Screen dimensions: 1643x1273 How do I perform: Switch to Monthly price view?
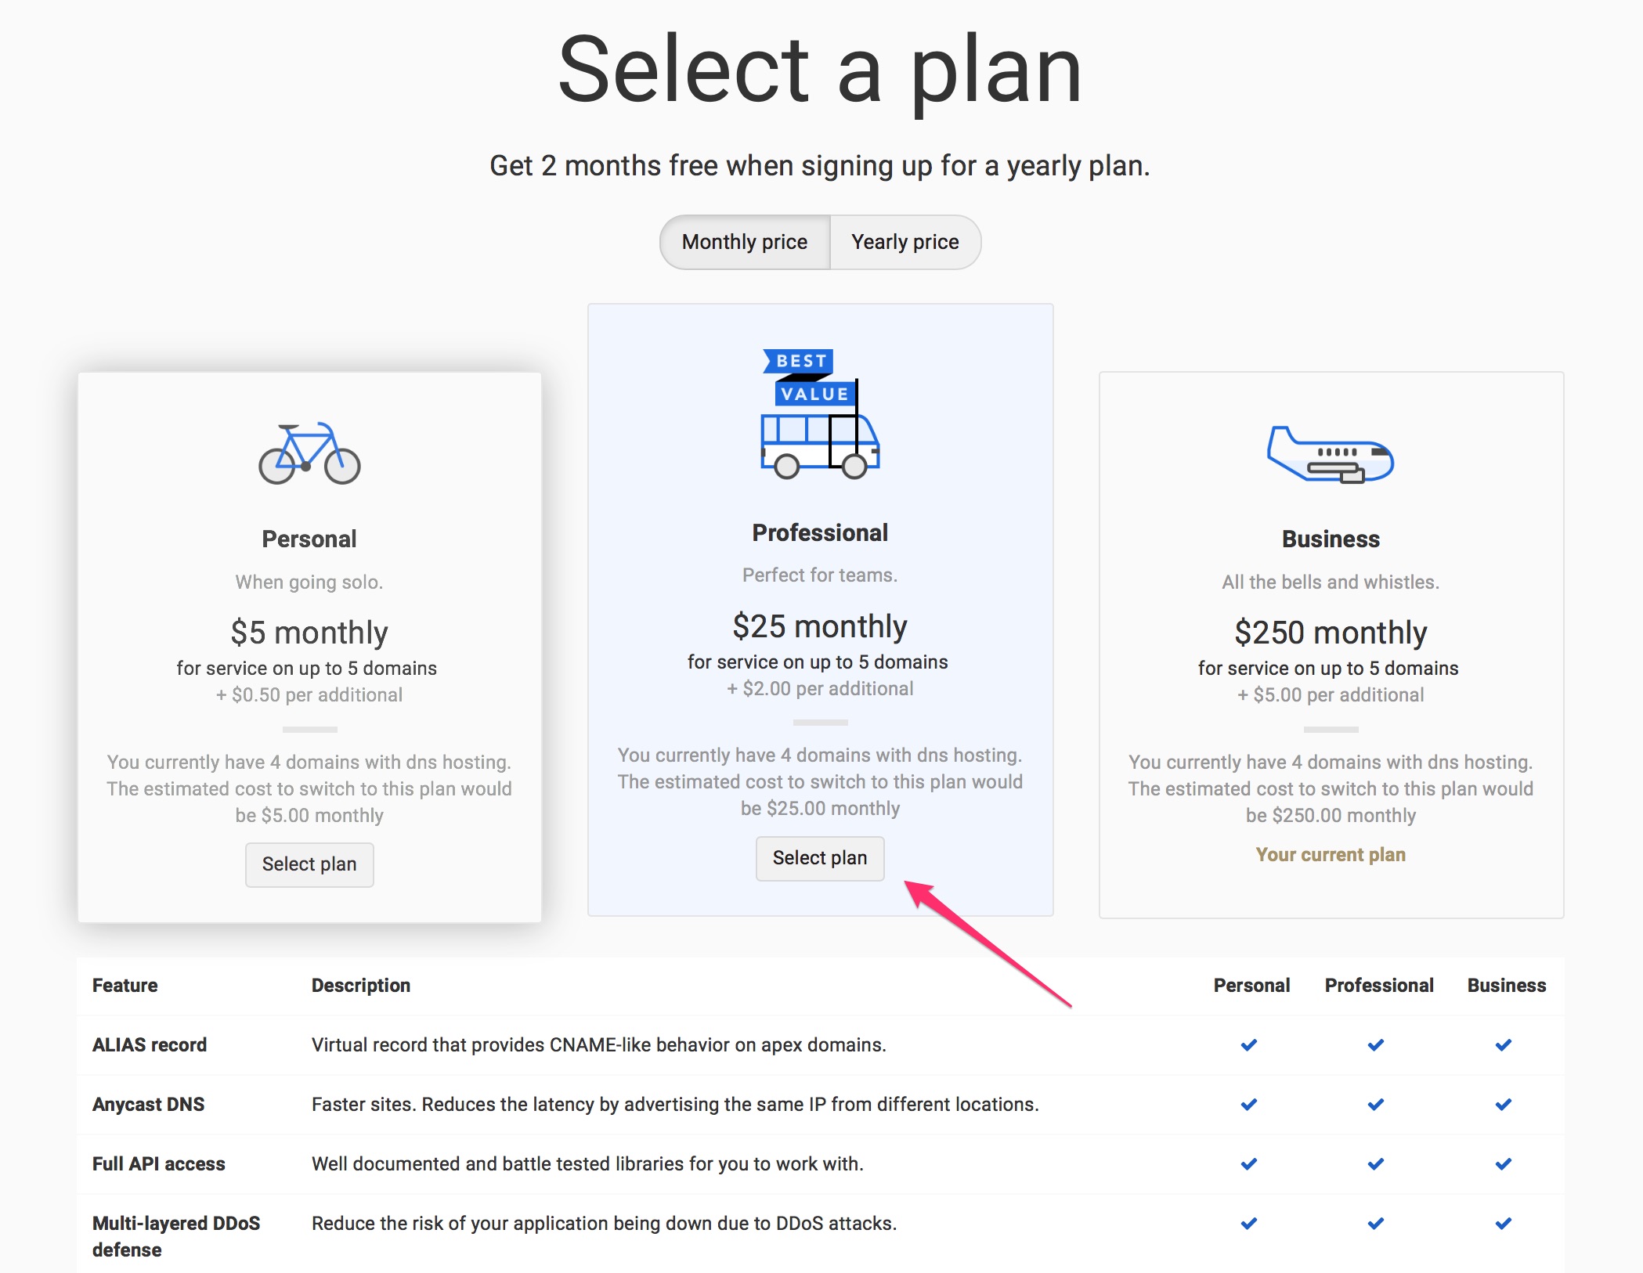(x=744, y=242)
